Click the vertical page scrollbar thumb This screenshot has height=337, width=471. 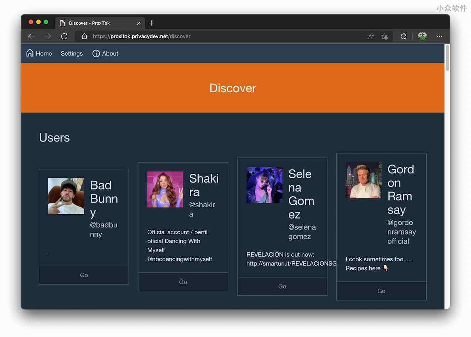(x=447, y=58)
